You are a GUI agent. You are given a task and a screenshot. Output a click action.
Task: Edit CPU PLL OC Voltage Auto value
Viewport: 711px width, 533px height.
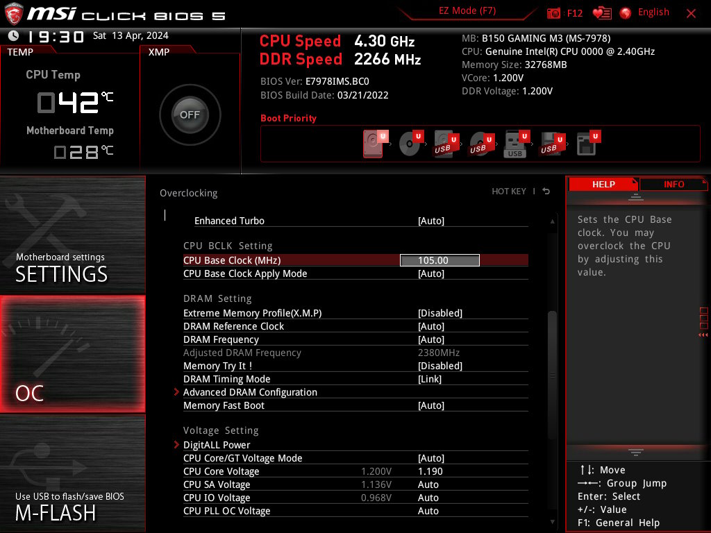tap(428, 511)
